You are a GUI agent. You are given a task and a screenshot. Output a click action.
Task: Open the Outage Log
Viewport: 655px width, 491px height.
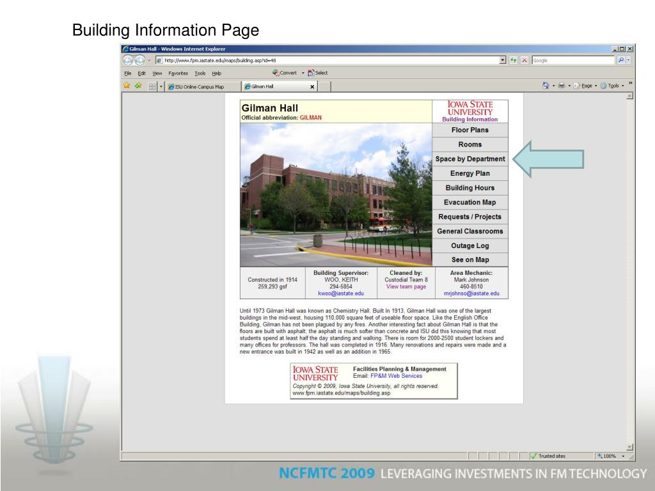click(470, 245)
